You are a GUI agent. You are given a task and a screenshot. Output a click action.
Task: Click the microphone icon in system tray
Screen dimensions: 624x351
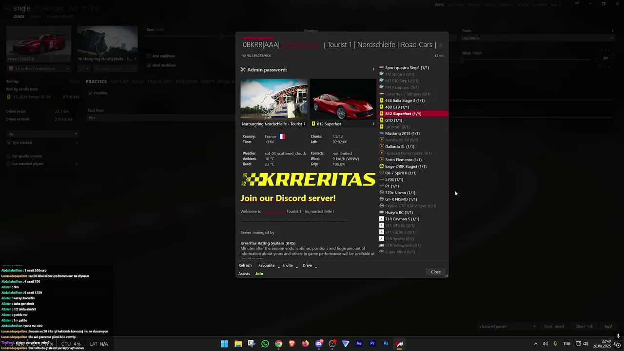pyautogui.click(x=555, y=344)
